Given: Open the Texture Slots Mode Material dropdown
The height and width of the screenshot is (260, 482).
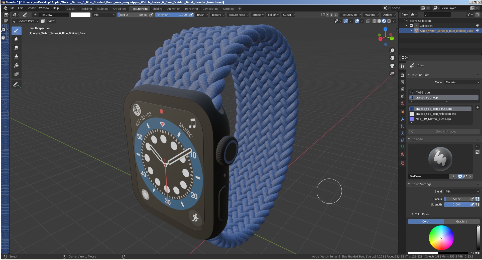Looking at the screenshot, I should [462, 82].
